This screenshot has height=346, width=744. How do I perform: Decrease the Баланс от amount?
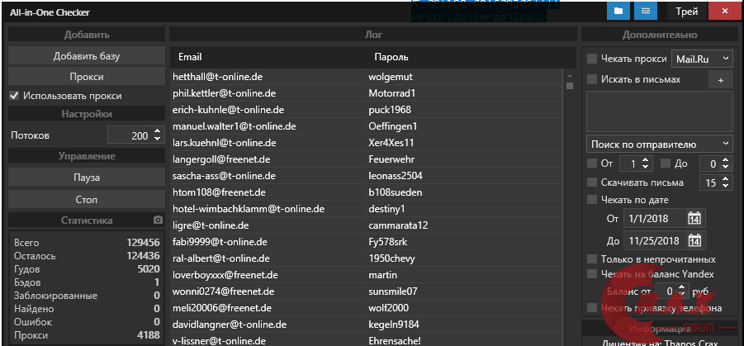[x=682, y=293]
